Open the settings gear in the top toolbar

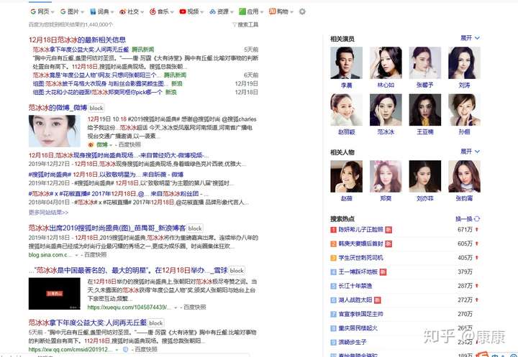coord(302,11)
